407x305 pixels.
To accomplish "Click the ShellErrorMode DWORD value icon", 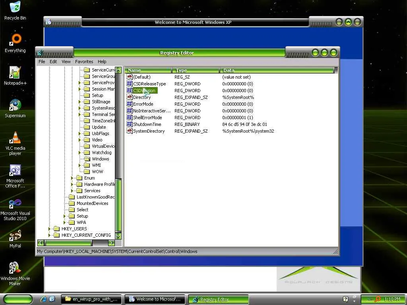I will pyautogui.click(x=129, y=117).
